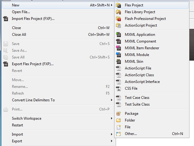Expand the New submenu arrow
The image size is (194, 146).
click(112, 5)
